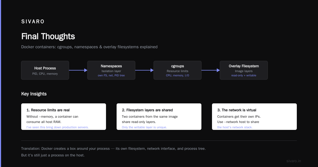Select the cgroups diagram box
The width and height of the screenshot is (318, 167).
click(178, 70)
